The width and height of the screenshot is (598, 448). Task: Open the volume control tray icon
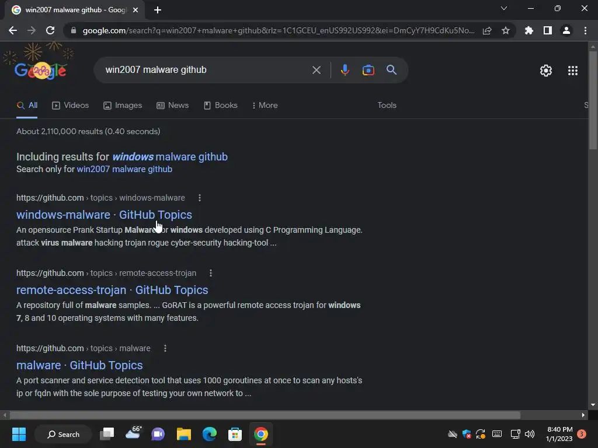pyautogui.click(x=530, y=434)
